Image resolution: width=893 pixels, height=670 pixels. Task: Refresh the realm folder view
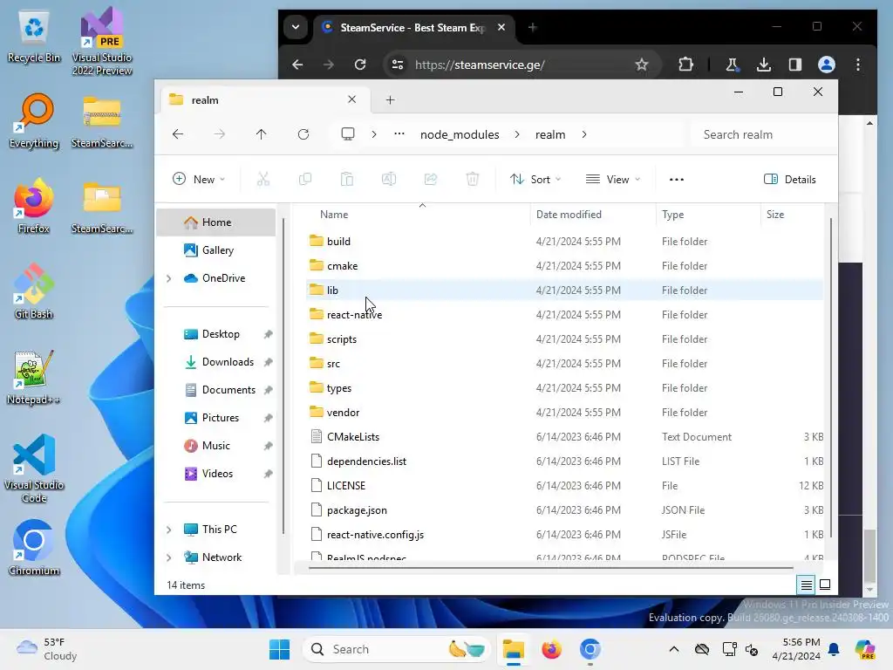[303, 134]
